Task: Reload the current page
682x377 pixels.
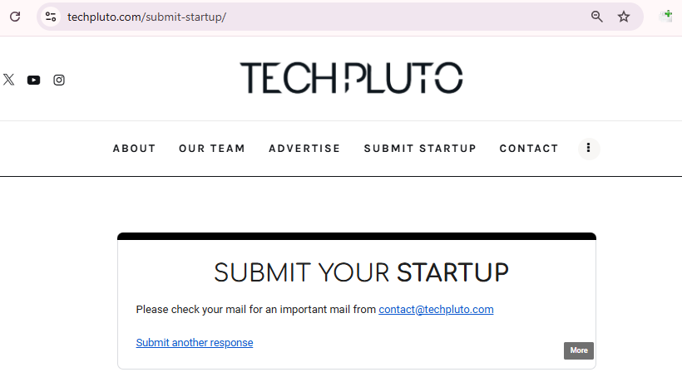Action: [x=14, y=17]
